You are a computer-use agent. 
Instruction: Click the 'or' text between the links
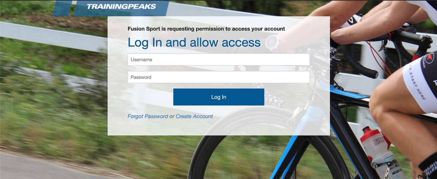pos(172,117)
